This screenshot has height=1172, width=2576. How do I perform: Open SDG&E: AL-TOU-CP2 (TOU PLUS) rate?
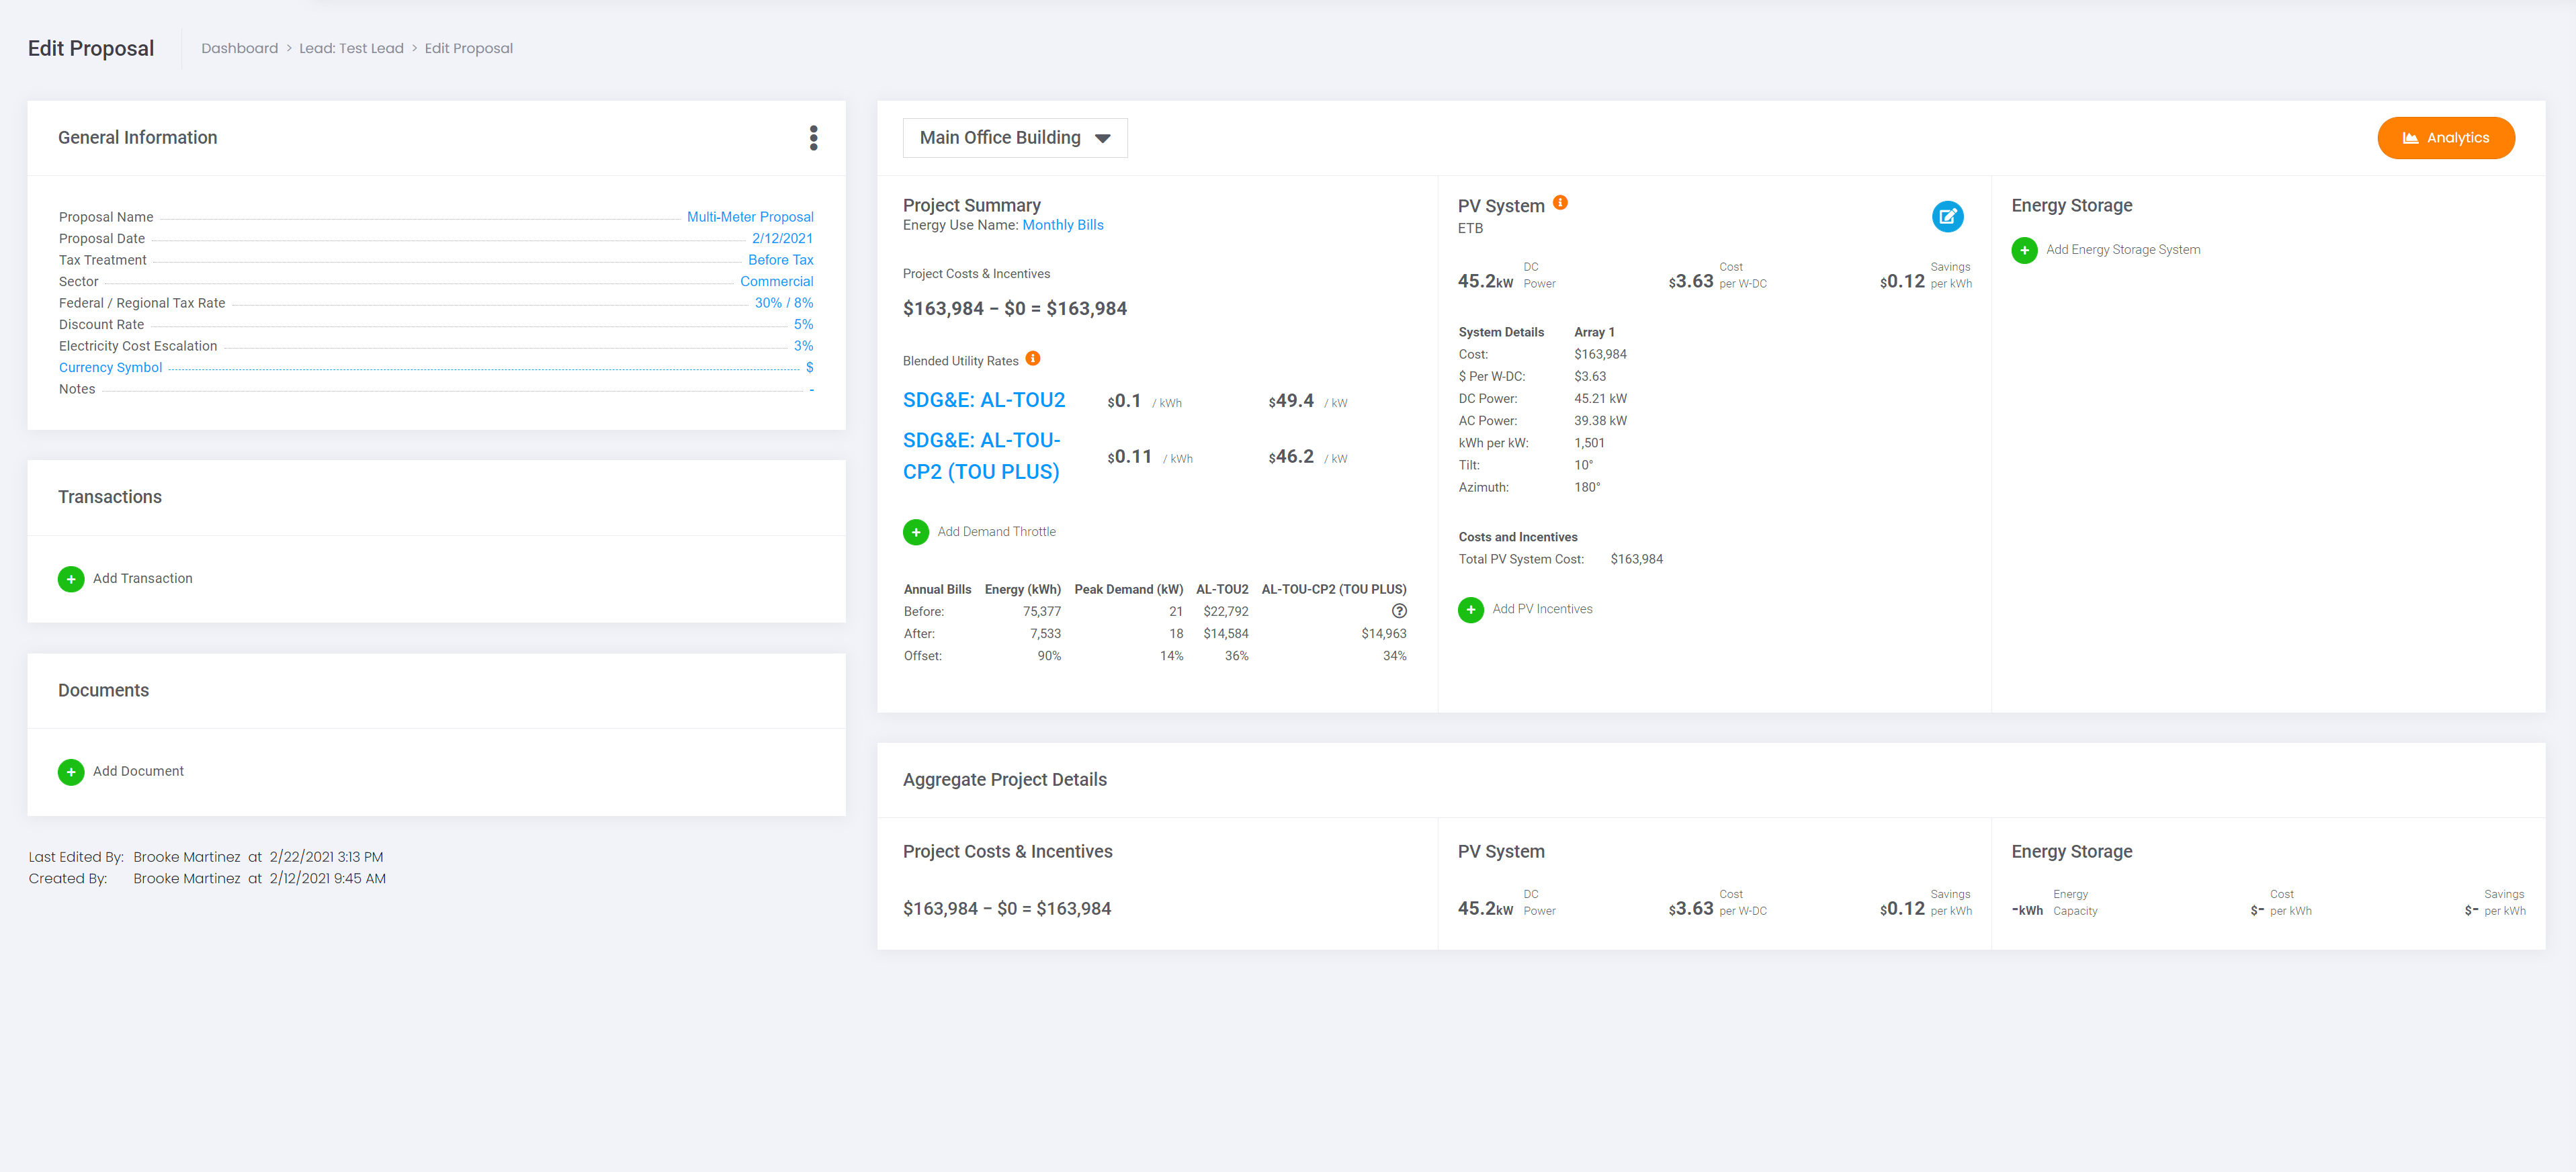point(981,456)
